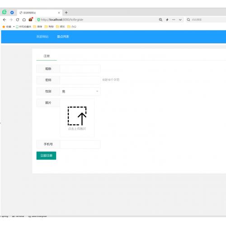Click the browser forward arrow

click(11, 20)
